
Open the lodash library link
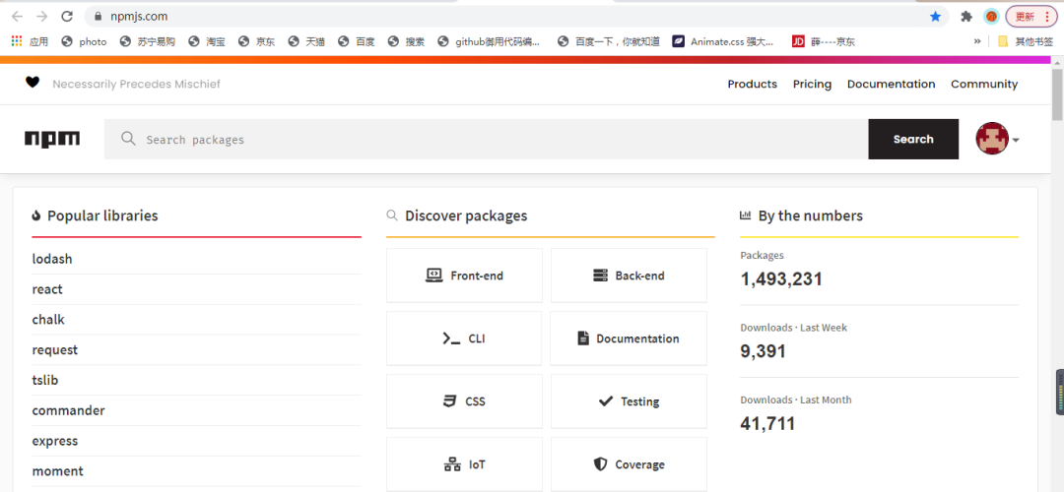[52, 259]
